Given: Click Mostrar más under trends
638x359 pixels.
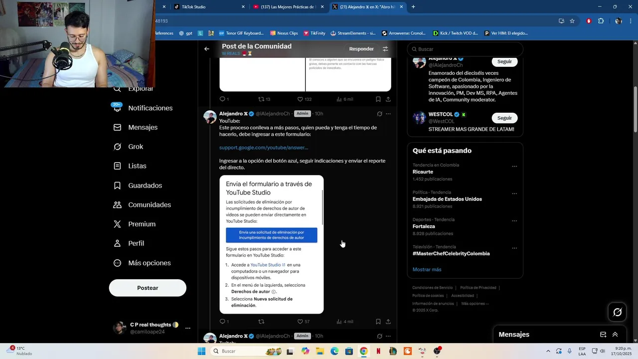Looking at the screenshot, I should (x=427, y=269).
